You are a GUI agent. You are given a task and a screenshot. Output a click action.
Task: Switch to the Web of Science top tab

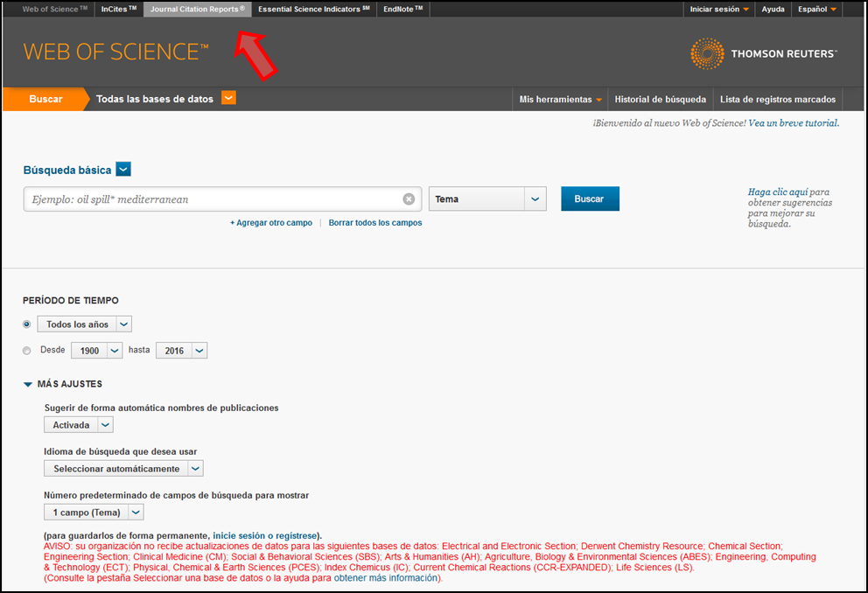pyautogui.click(x=55, y=10)
